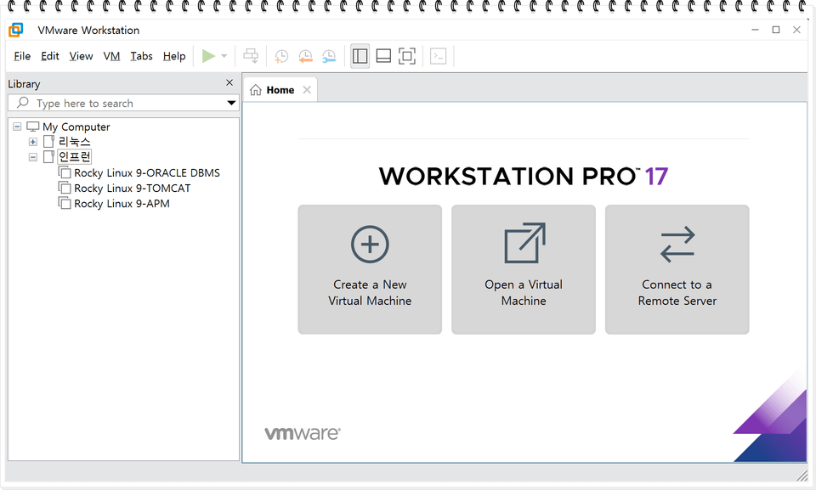The width and height of the screenshot is (816, 490).
Task: Click Create a New Virtual Machine
Action: pyautogui.click(x=370, y=269)
